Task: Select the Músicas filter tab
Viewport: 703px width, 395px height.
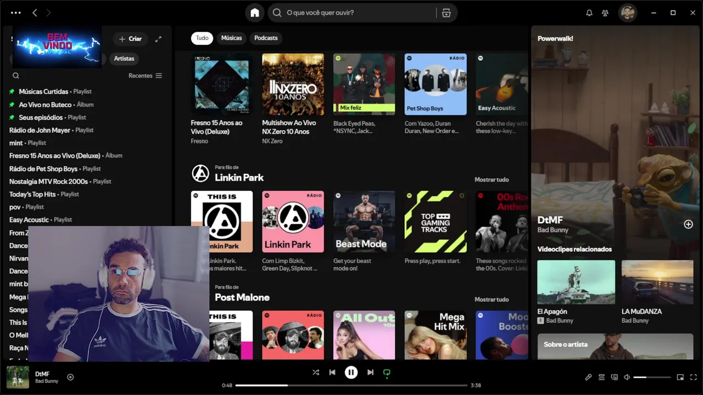Action: click(231, 38)
